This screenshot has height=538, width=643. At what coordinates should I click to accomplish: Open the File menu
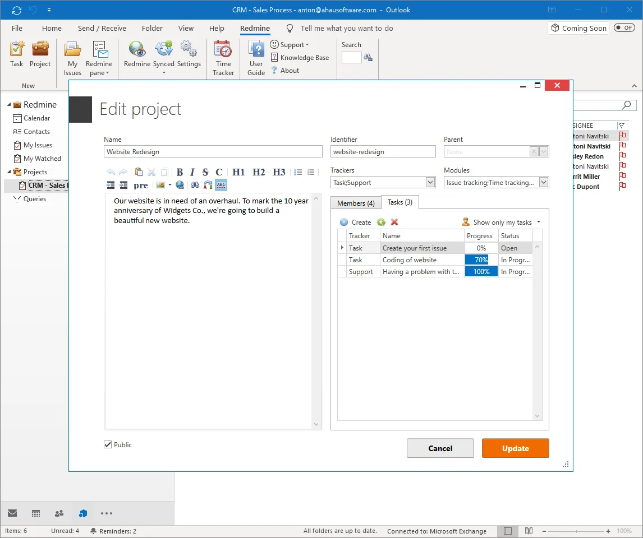tap(17, 28)
